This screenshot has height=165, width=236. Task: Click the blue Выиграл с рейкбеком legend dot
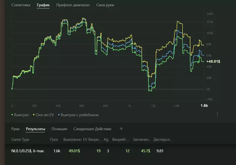coord(59,115)
